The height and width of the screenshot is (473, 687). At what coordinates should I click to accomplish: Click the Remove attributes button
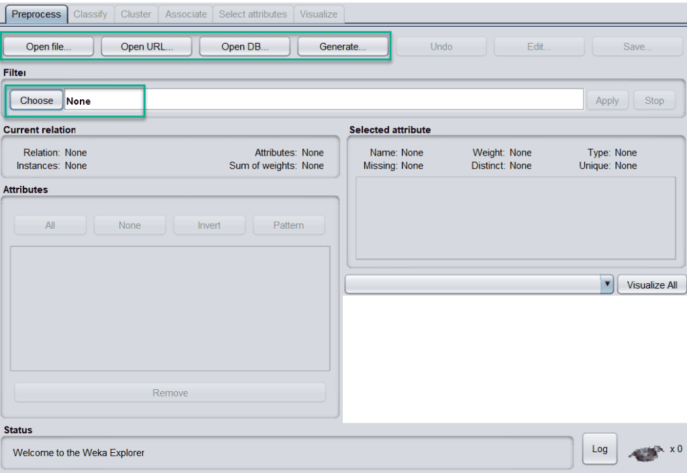pos(170,393)
